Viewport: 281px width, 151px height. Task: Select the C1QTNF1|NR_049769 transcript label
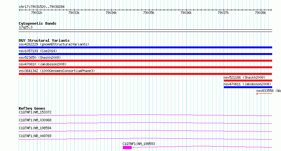(35, 136)
